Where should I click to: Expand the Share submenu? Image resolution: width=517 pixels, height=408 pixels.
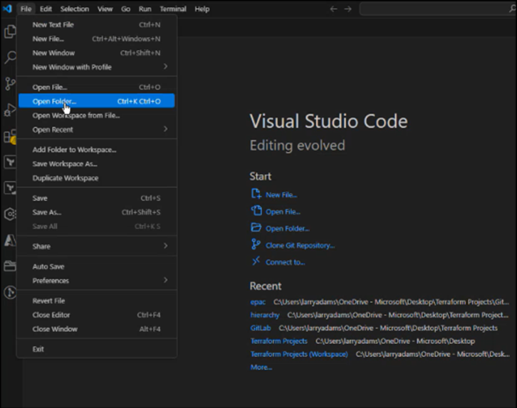(97, 247)
